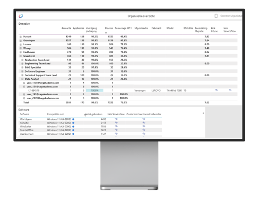Click the Percentage W11 column header
The height and width of the screenshot is (198, 257).
click(123, 28)
